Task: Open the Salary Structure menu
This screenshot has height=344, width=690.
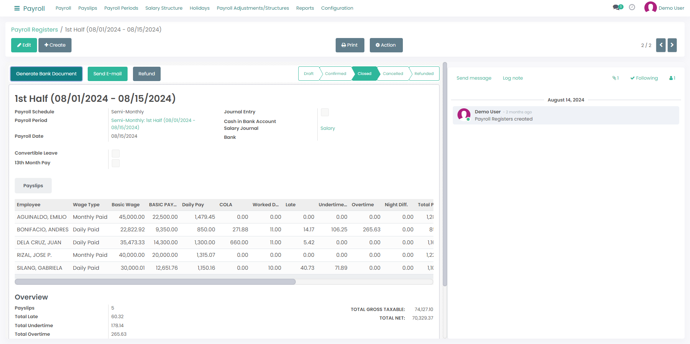Action: [x=164, y=8]
